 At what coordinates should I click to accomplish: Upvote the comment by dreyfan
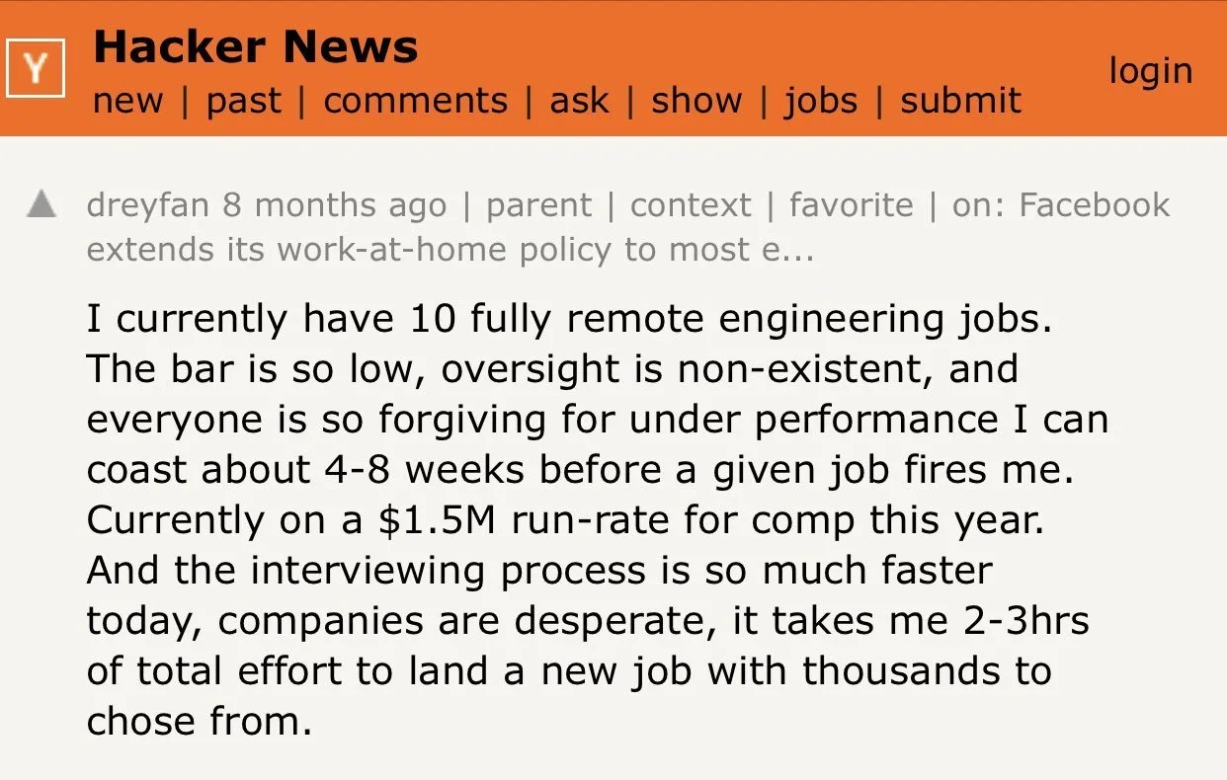pos(41,204)
